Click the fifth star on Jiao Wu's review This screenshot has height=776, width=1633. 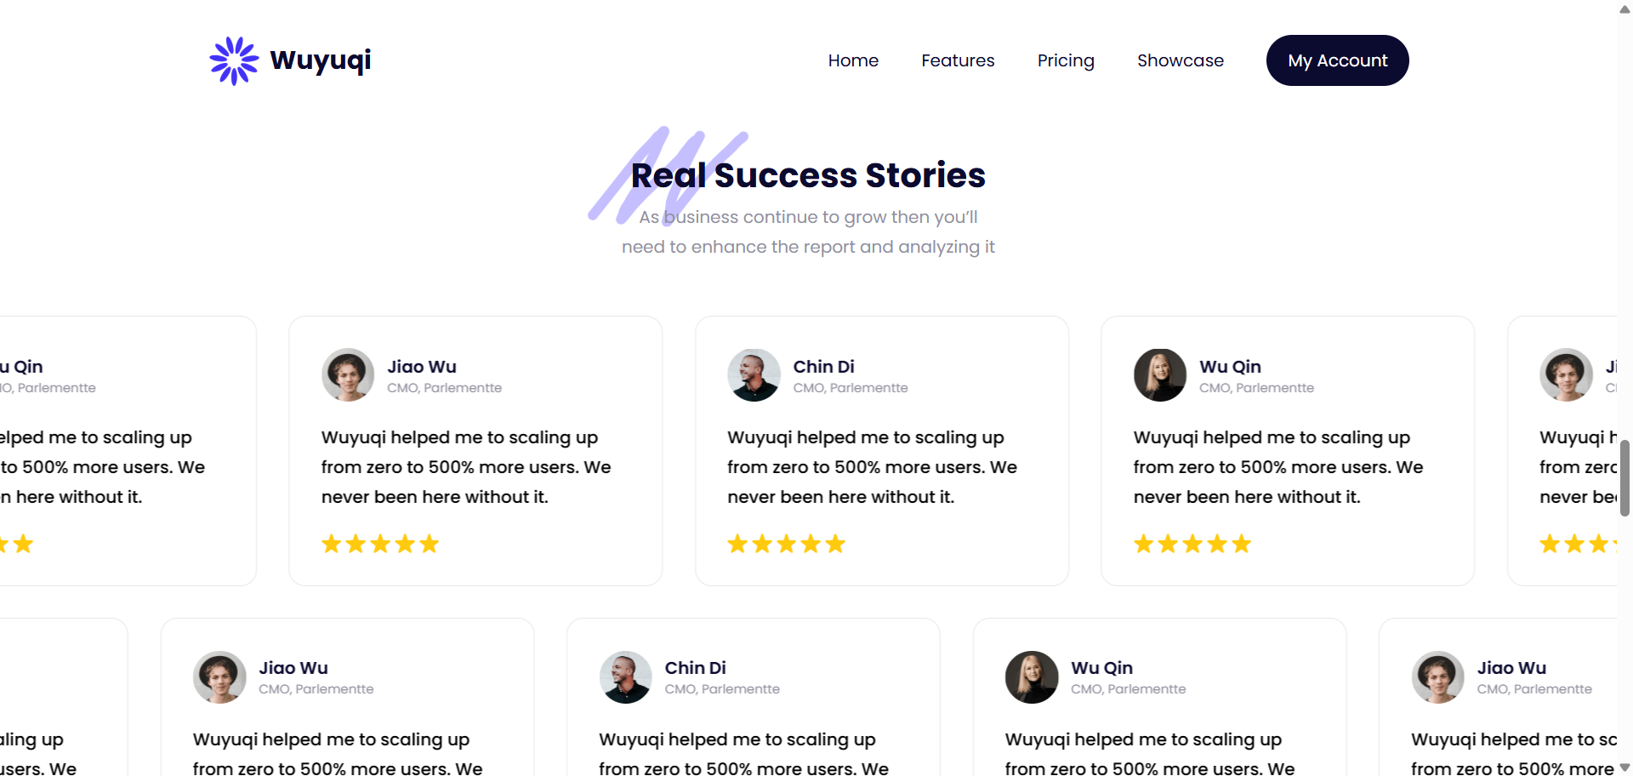click(x=430, y=544)
